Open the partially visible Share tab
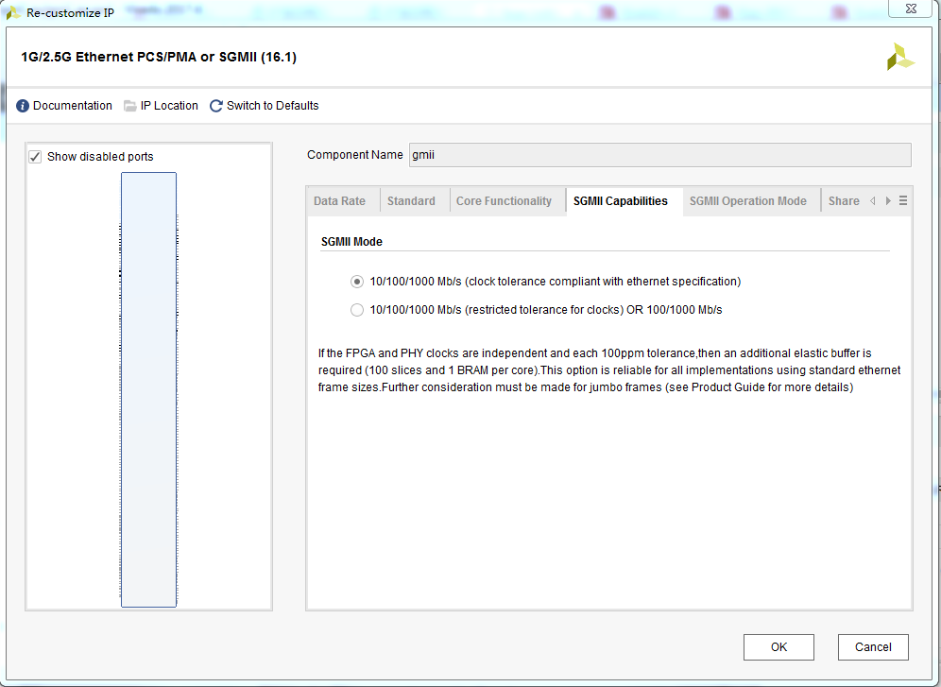Screen dimensions: 941x687 click(844, 201)
